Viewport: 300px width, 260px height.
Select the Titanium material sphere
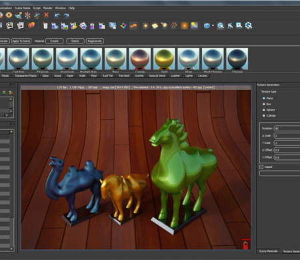pos(43,59)
